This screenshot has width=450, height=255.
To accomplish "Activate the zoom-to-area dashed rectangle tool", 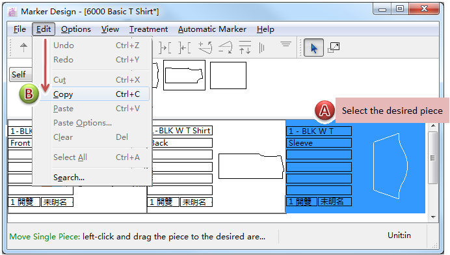I will point(334,47).
